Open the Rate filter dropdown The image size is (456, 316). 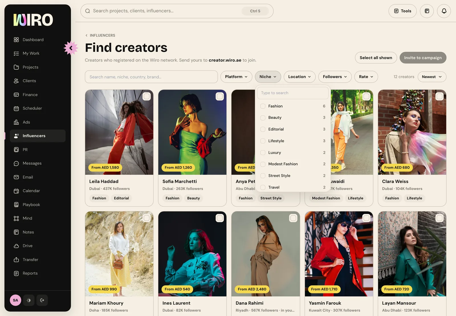tap(366, 77)
